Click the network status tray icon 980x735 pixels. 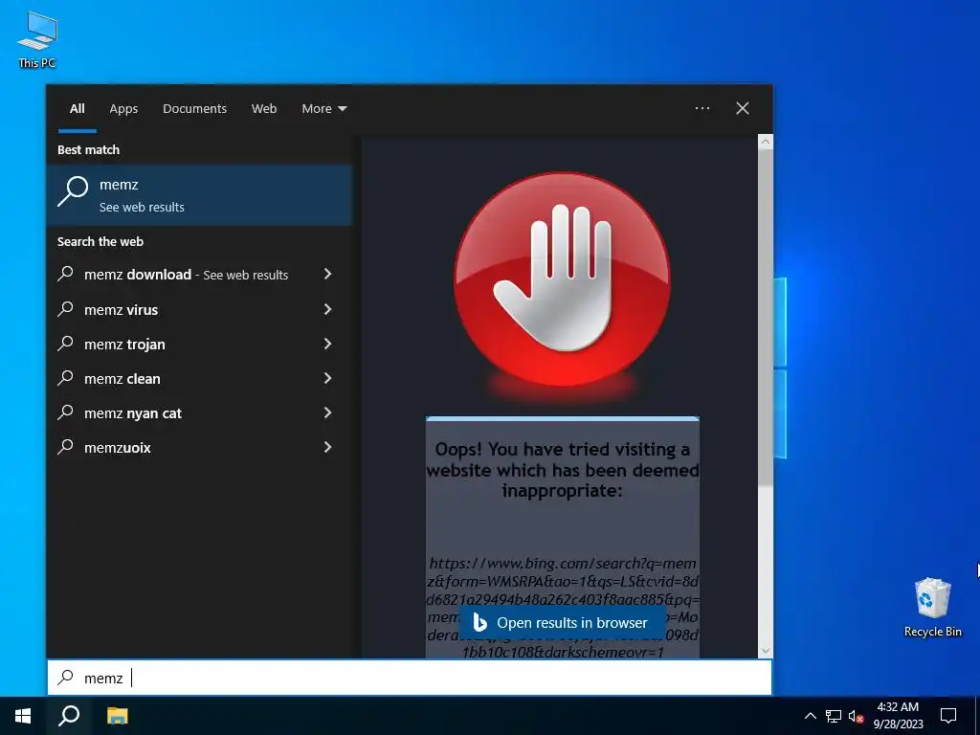click(x=834, y=716)
